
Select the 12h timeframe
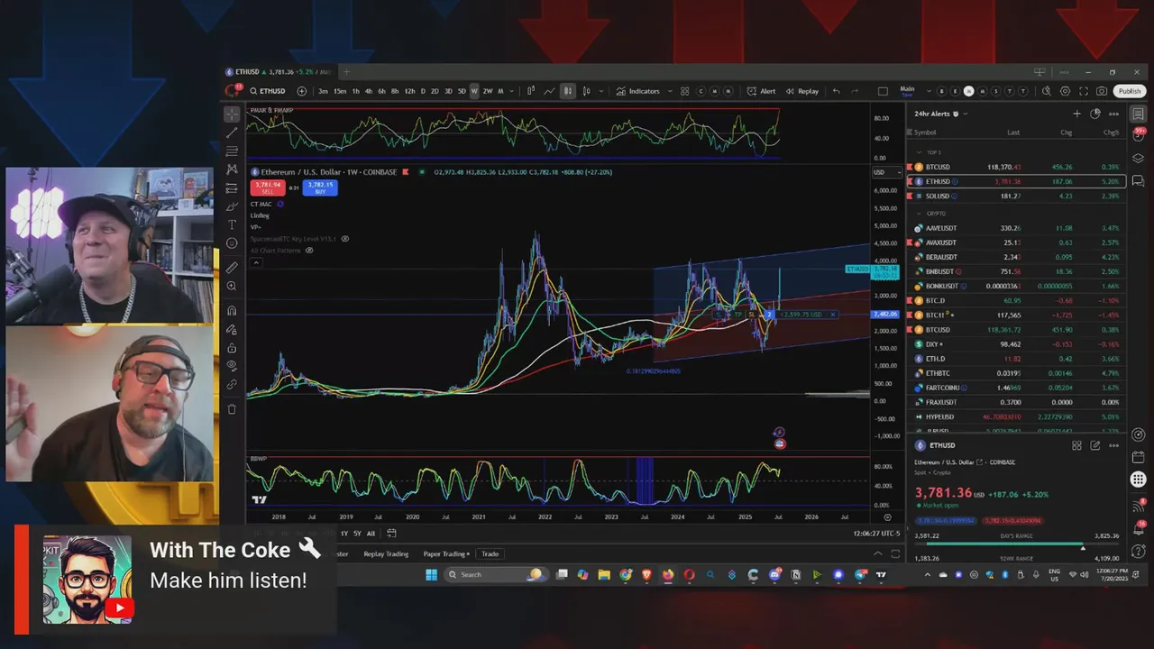tap(409, 91)
